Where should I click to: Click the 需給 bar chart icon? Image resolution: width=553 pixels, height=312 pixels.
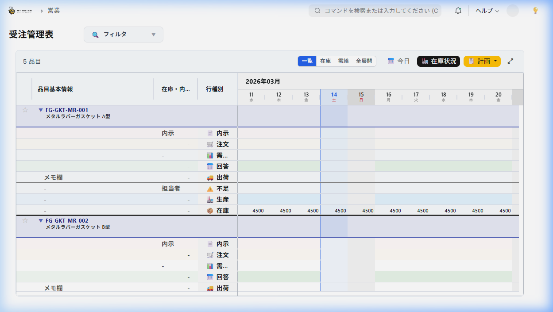pos(211,155)
